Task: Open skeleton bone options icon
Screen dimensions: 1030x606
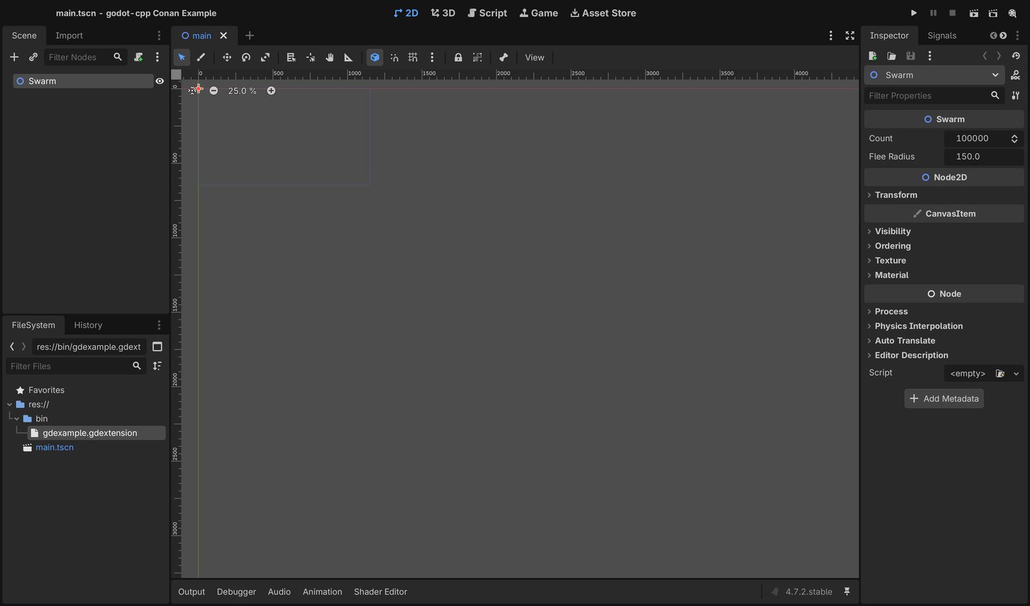Action: click(503, 57)
